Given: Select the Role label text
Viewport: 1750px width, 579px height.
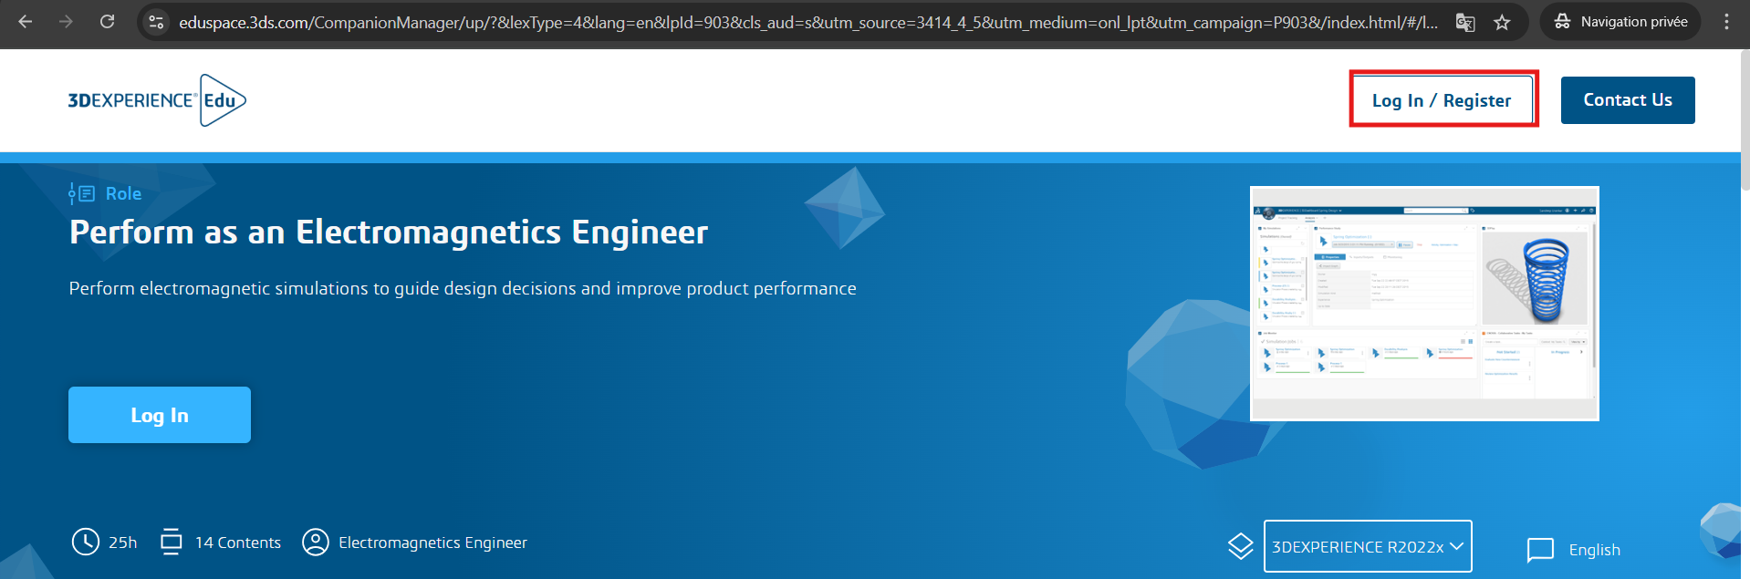Looking at the screenshot, I should click(x=123, y=193).
